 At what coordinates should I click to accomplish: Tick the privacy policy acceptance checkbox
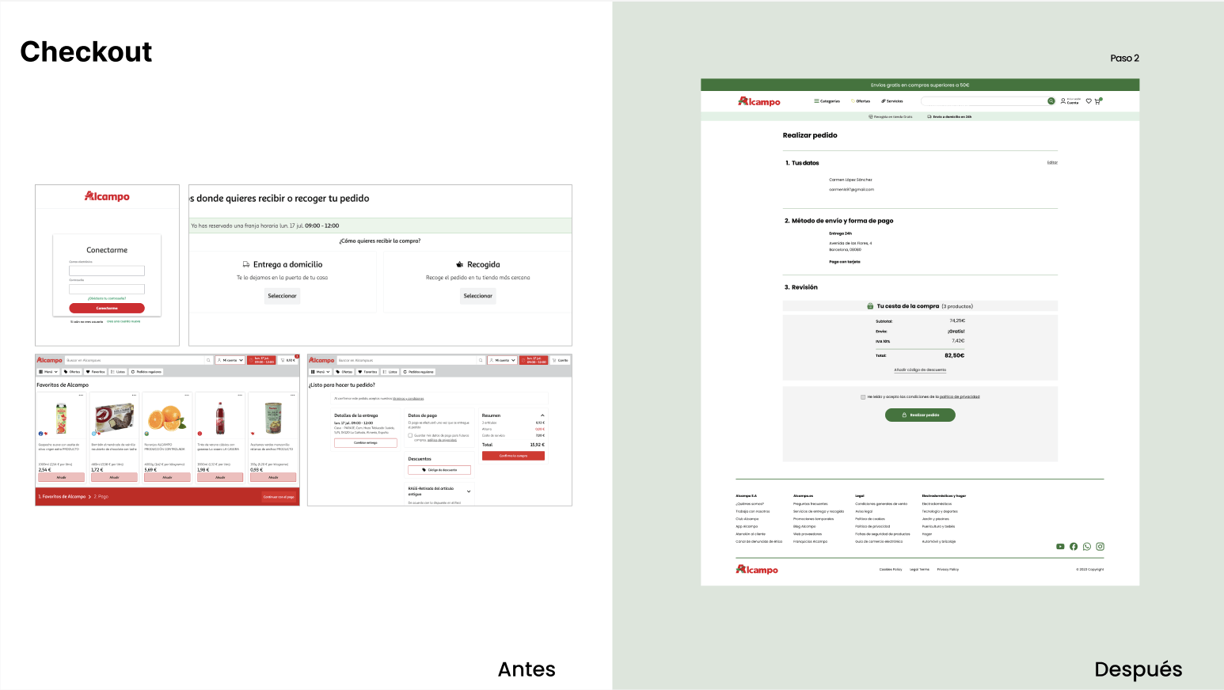pyautogui.click(x=863, y=397)
